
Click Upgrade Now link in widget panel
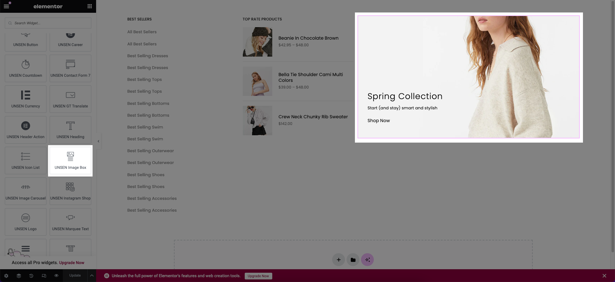pos(71,262)
